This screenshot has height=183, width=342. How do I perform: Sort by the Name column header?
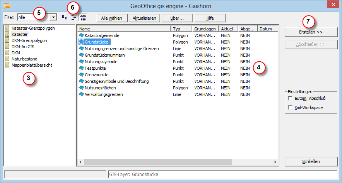coord(124,29)
